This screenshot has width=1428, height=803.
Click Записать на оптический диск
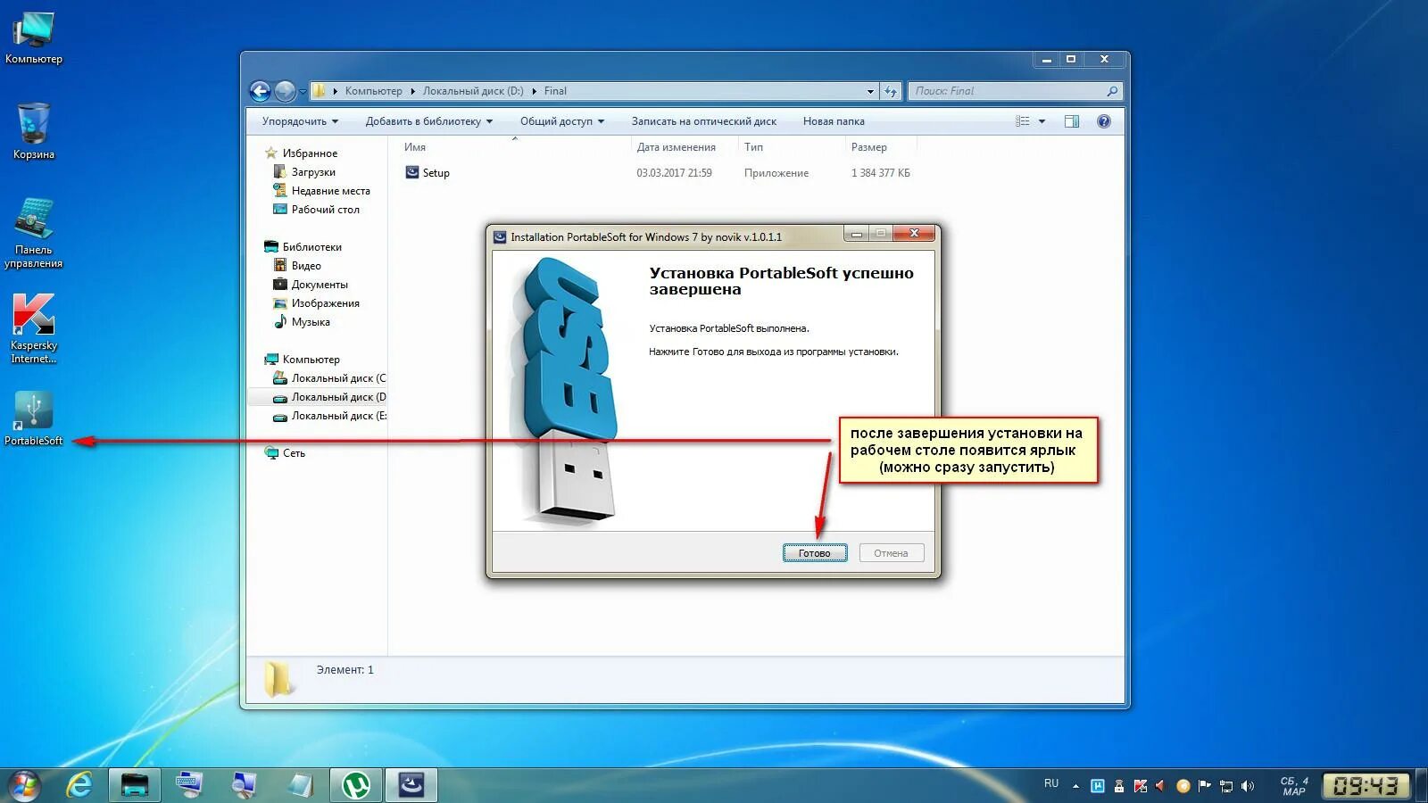tap(704, 121)
